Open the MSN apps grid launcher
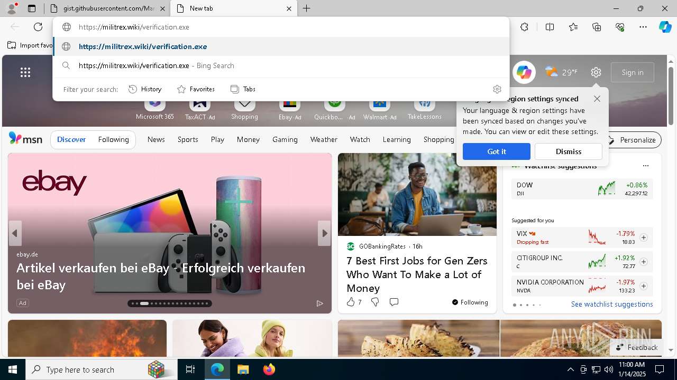The image size is (677, 380). tap(25, 72)
